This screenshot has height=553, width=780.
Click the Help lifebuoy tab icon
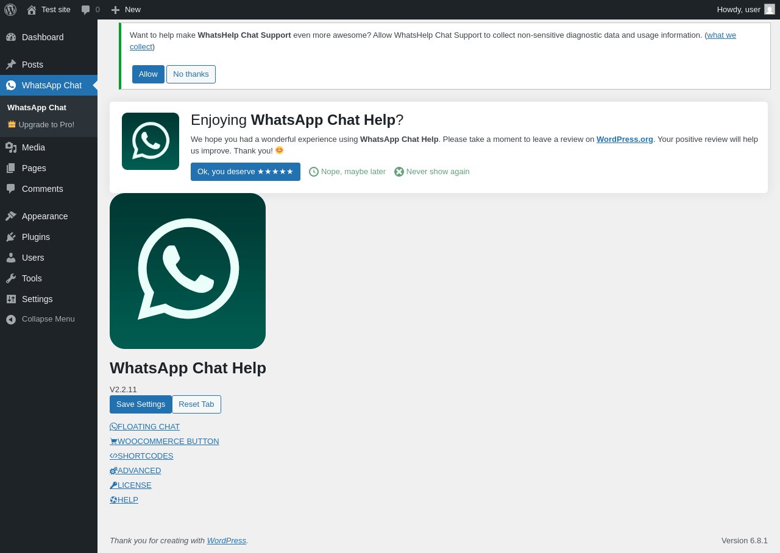[x=113, y=499]
